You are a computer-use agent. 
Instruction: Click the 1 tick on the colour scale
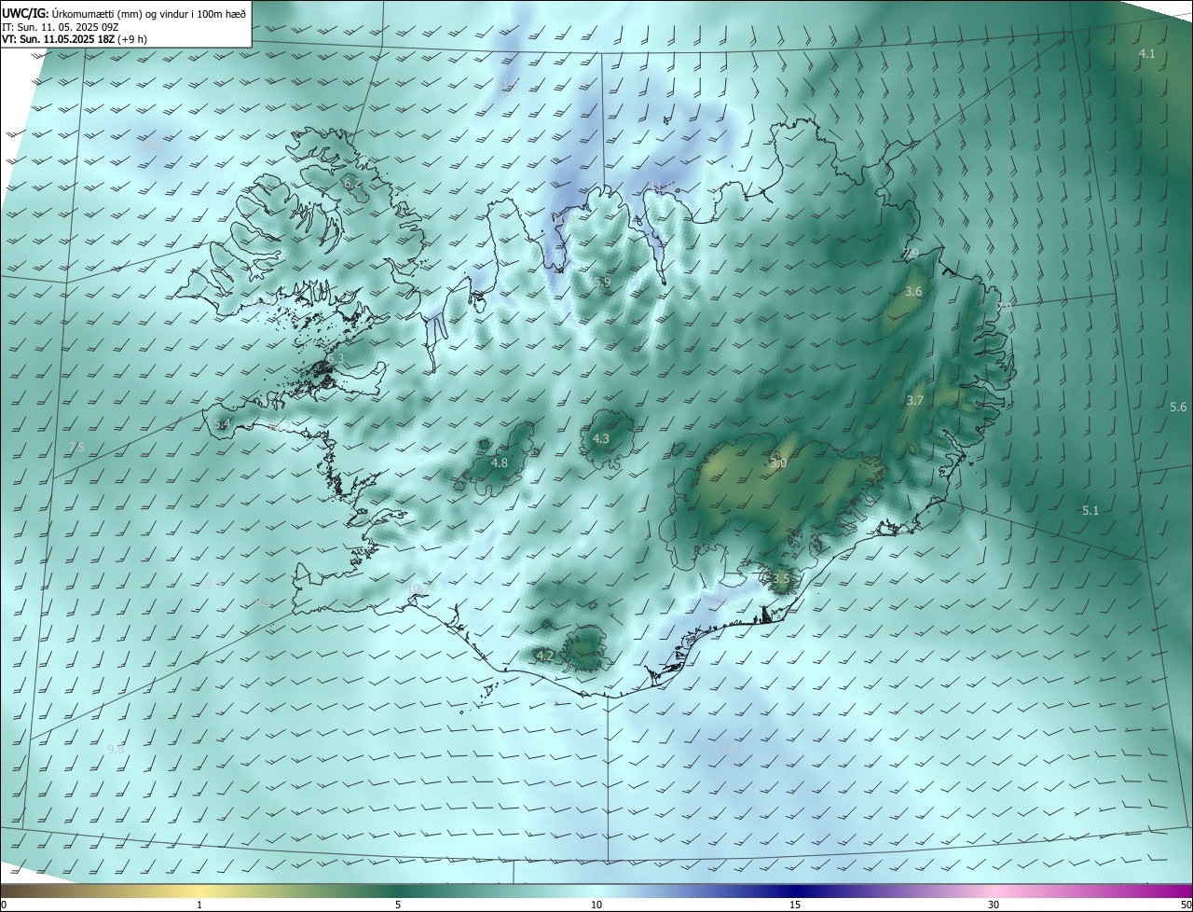[199, 905]
